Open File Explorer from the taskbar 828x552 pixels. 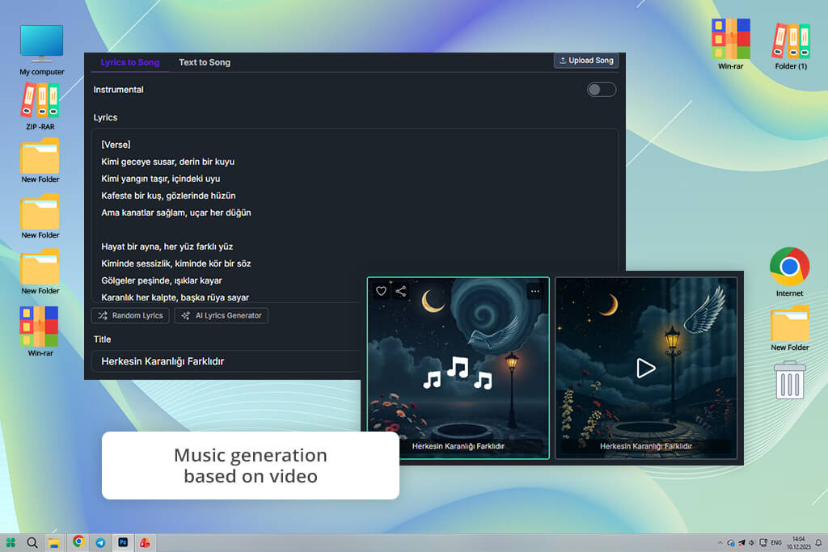(54, 542)
